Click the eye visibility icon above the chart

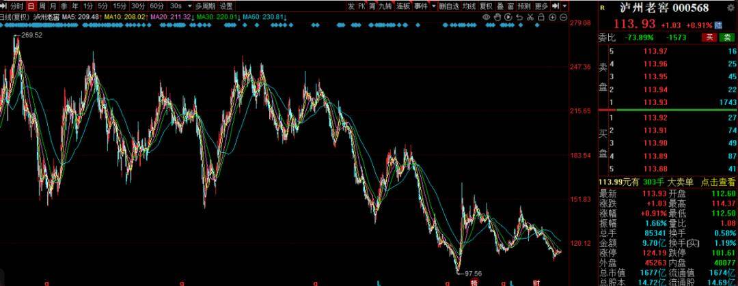pyautogui.click(x=487, y=16)
